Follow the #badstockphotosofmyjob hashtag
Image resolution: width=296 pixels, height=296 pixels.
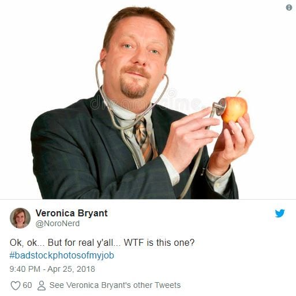pyautogui.click(x=62, y=256)
